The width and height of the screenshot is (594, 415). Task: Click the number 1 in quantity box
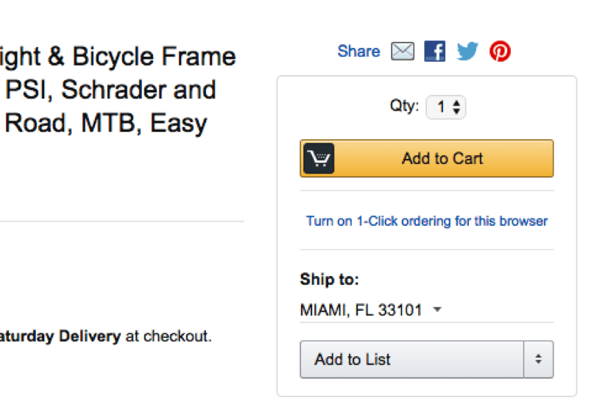(441, 107)
